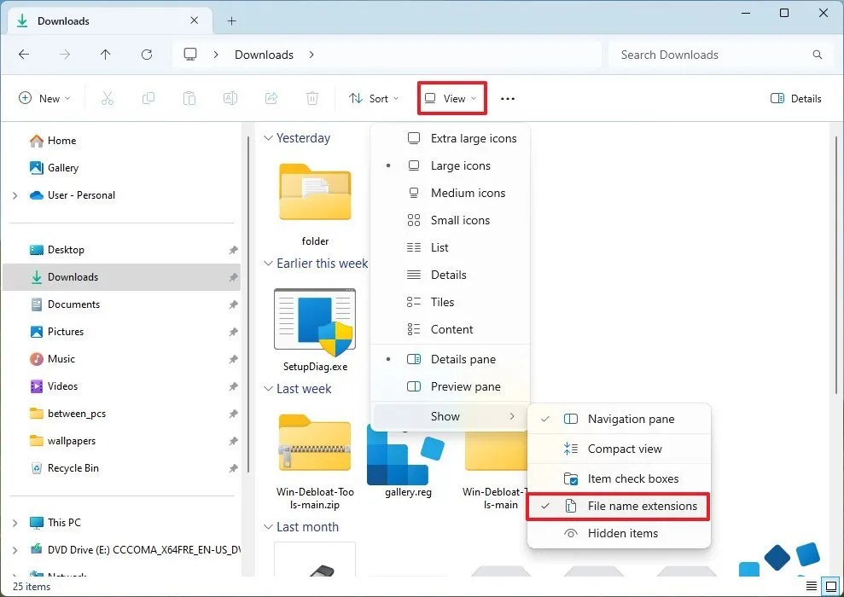Click the Rename icon on the toolbar
Viewport: 844px width, 597px height.
tap(230, 98)
